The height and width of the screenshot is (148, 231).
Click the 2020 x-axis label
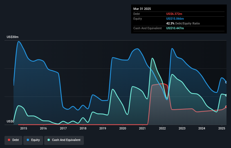123,128
